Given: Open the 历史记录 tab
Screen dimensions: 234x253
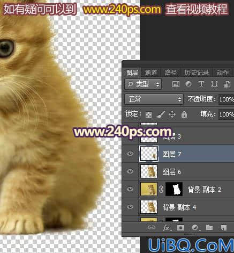Looking at the screenshot, I should [x=197, y=73].
